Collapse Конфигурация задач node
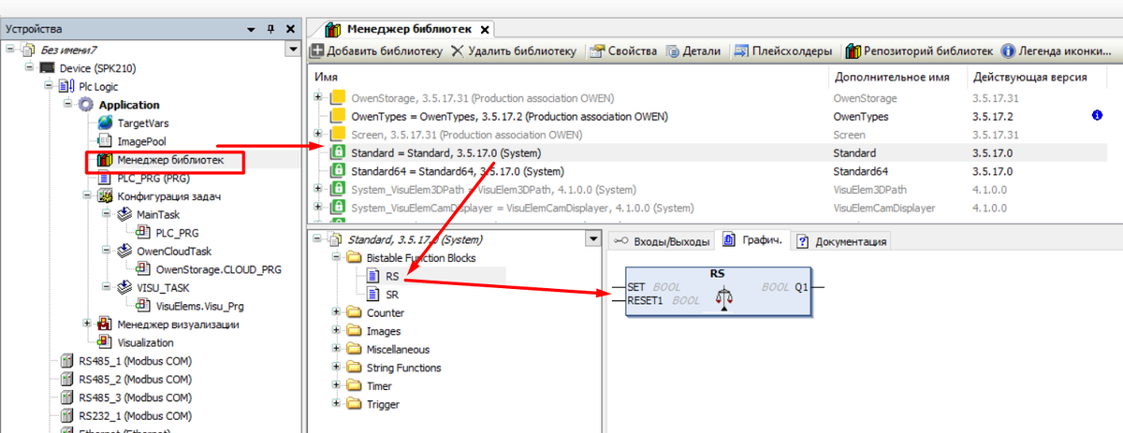This screenshot has height=433, width=1123. pyautogui.click(x=87, y=195)
